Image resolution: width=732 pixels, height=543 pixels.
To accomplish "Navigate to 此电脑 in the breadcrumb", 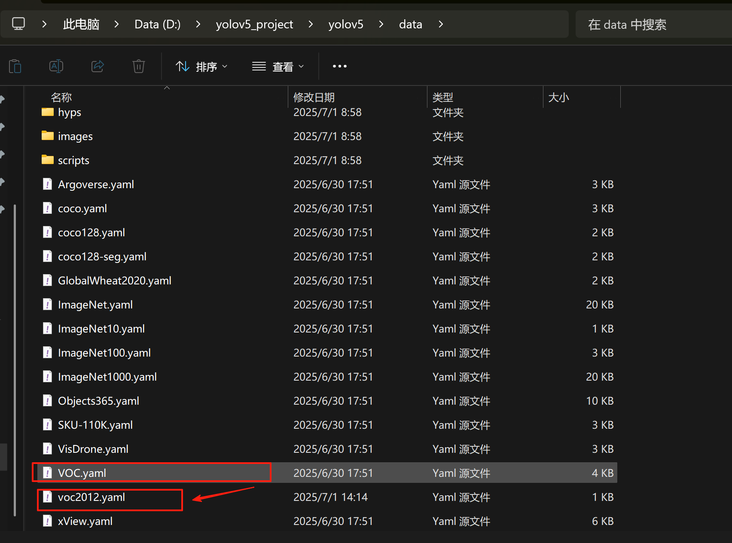I will pos(81,24).
